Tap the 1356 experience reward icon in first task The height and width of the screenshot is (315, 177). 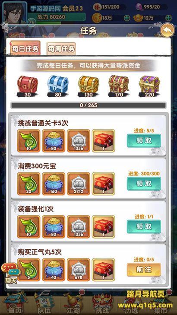click(79, 140)
